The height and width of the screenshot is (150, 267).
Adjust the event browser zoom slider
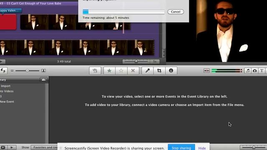(254, 147)
